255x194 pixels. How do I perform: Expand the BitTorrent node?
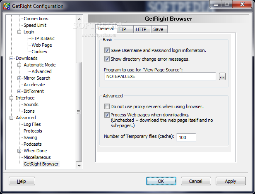pos(19,92)
